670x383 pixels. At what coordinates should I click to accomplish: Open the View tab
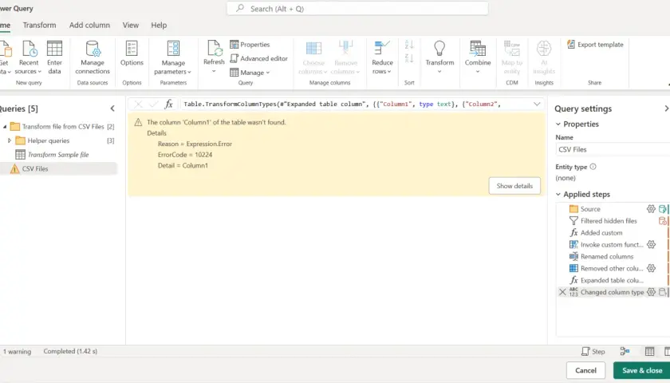130,26
